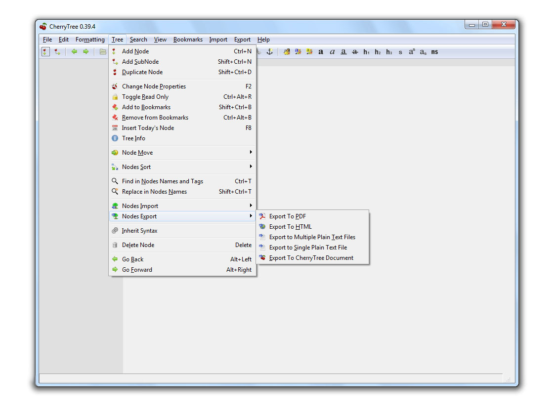Open the File menu
This screenshot has width=554, height=415.
click(47, 40)
